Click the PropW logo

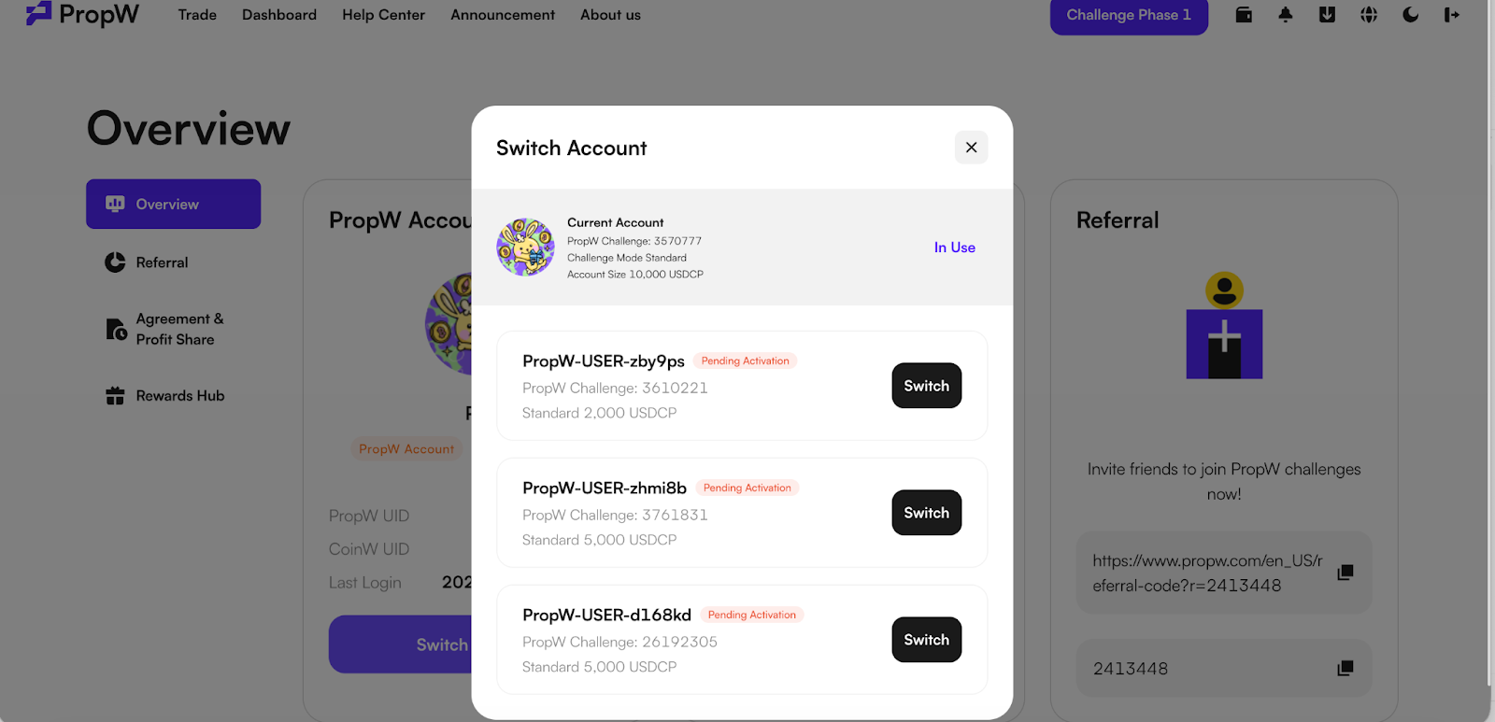tap(82, 14)
